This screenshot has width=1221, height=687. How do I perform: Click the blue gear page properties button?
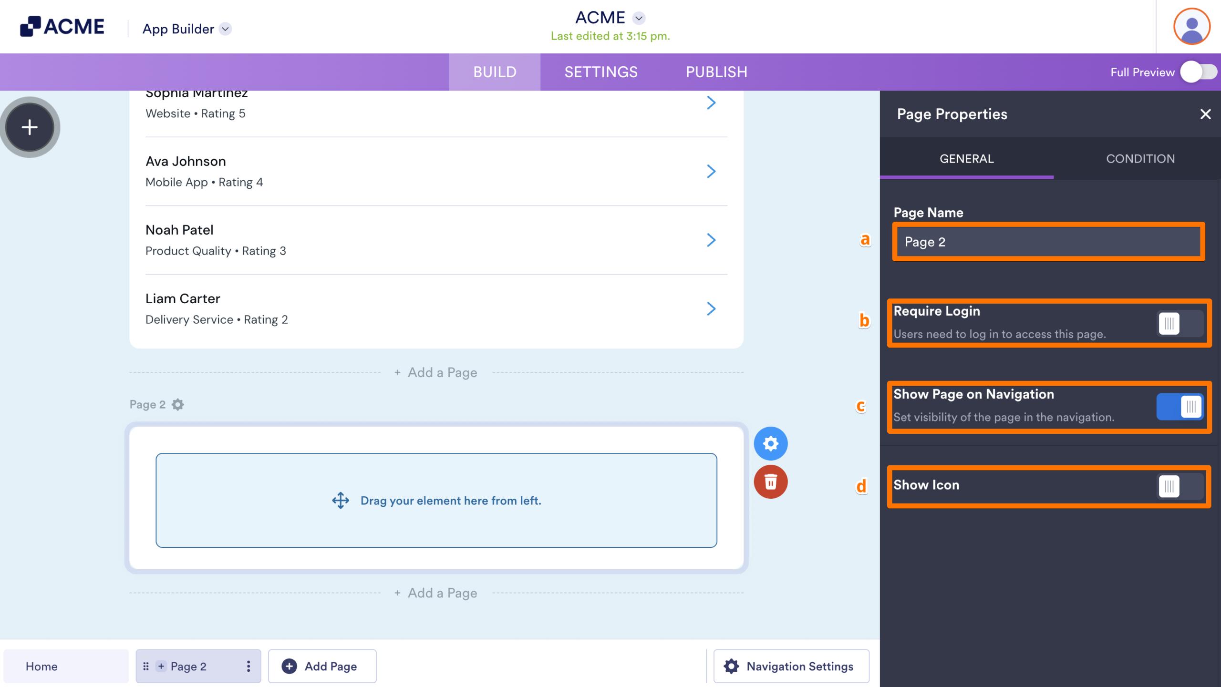(770, 444)
